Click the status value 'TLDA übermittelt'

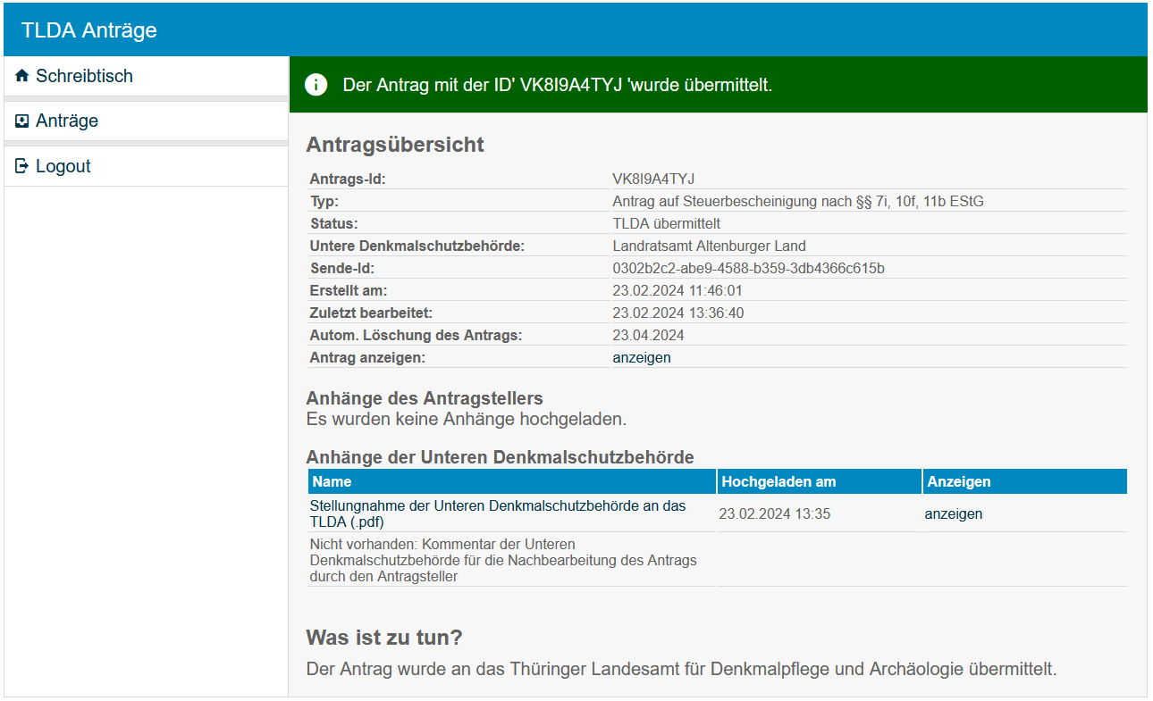point(666,224)
